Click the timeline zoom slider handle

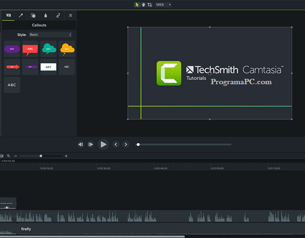click(x=41, y=156)
